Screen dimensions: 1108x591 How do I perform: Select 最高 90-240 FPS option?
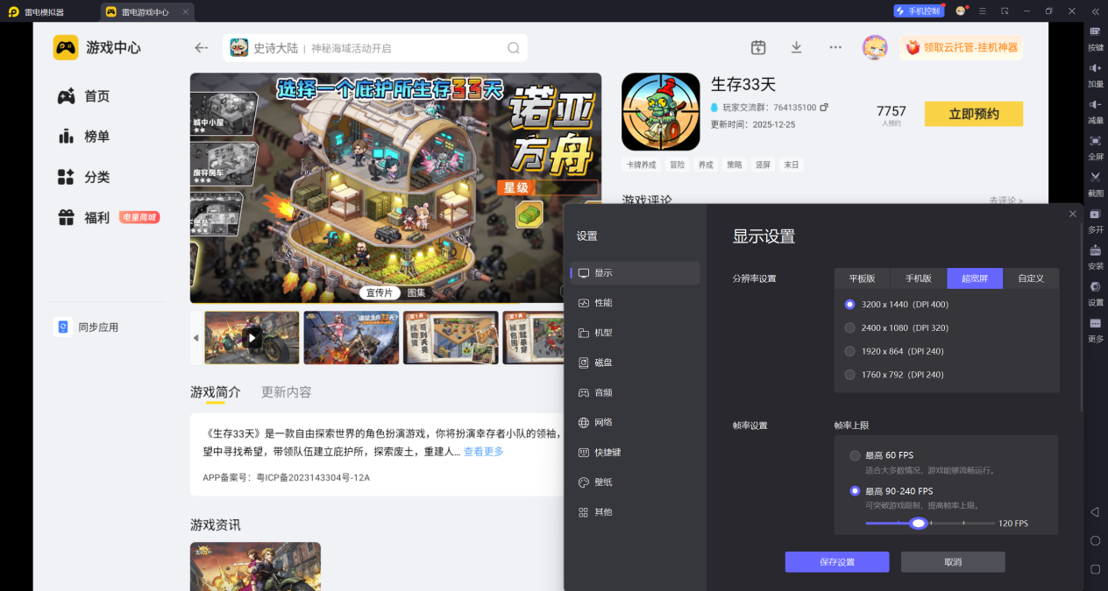(855, 491)
